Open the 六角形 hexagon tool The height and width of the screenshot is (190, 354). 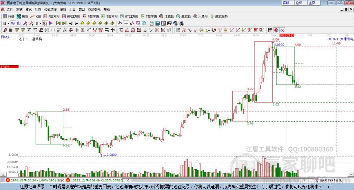(201, 17)
